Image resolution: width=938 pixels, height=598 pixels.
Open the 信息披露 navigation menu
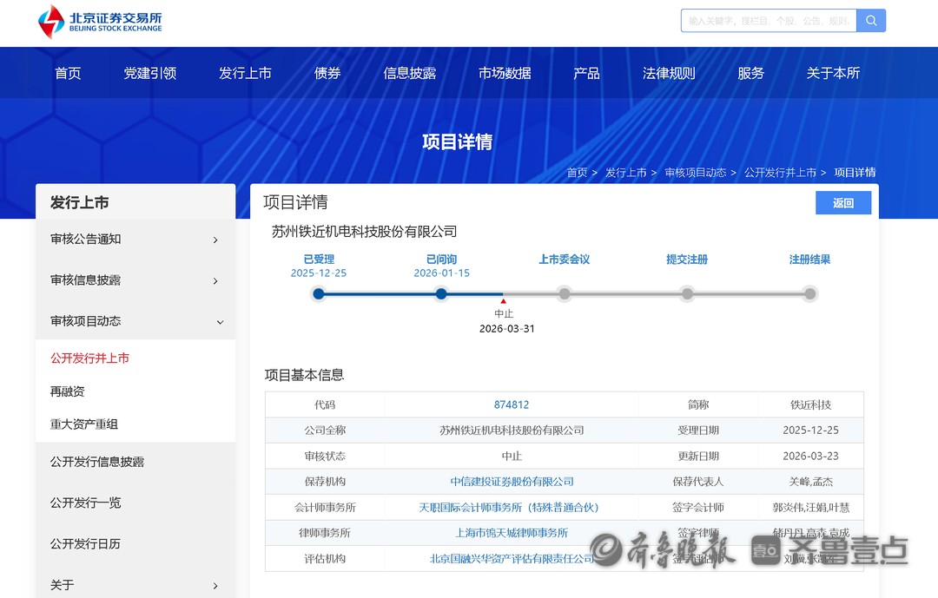pyautogui.click(x=409, y=73)
